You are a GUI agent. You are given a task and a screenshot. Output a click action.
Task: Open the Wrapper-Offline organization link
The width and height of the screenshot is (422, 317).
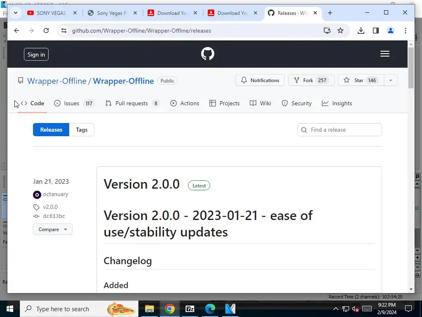[x=57, y=81]
